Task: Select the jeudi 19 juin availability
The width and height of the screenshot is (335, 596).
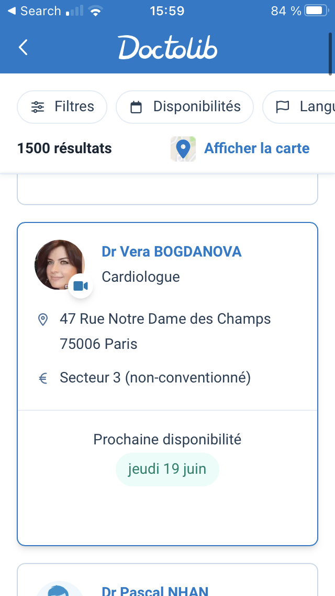Action: point(167,469)
